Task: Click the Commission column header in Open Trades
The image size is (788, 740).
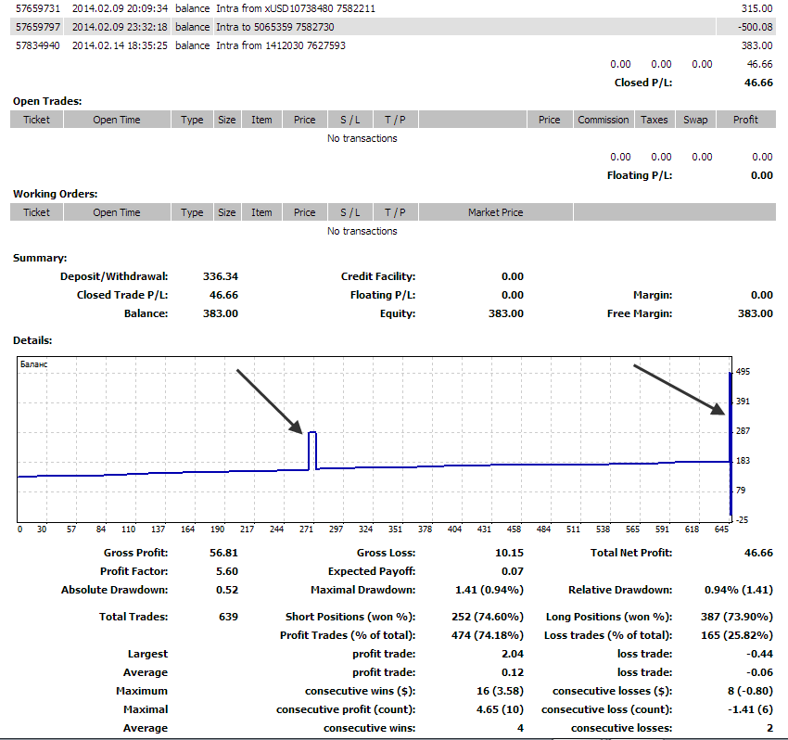Action: click(x=604, y=120)
